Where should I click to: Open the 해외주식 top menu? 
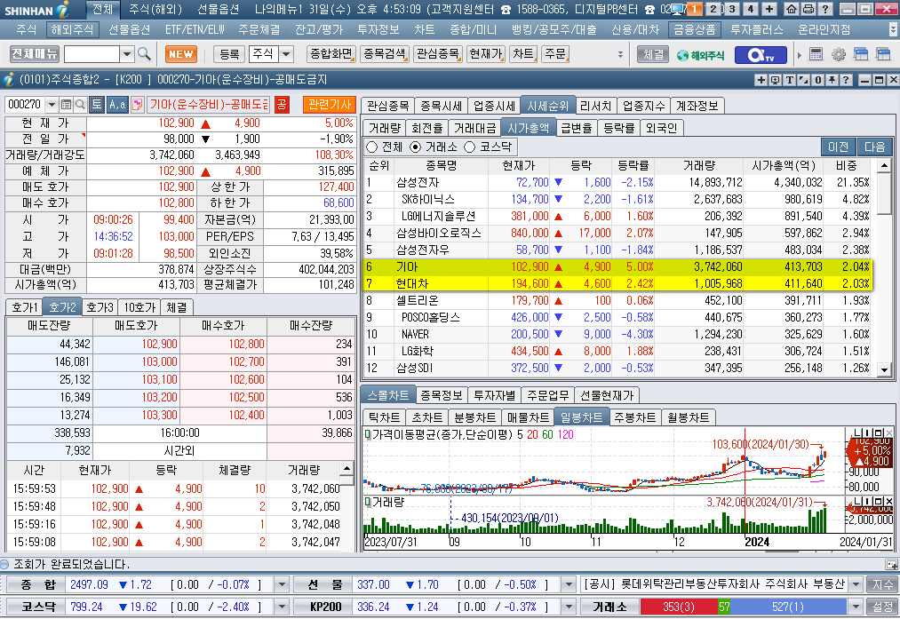coord(72,30)
